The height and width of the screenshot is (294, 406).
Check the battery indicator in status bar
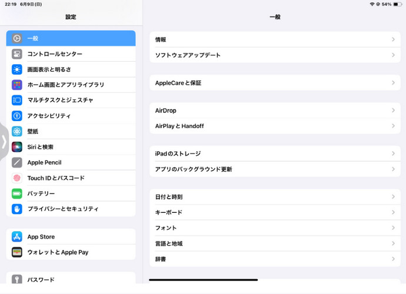click(x=398, y=4)
